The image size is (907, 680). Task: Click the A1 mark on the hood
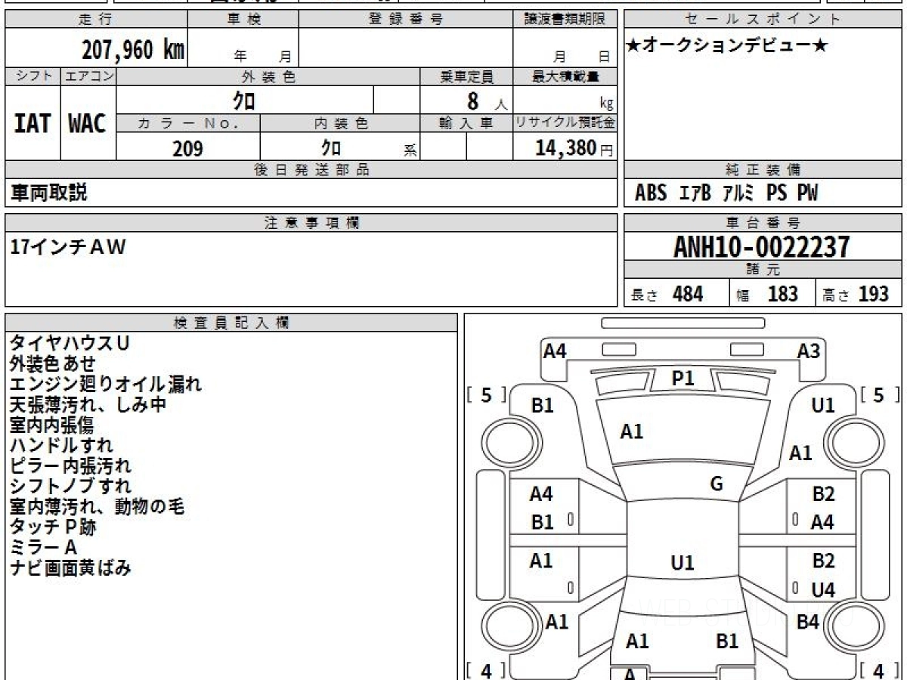point(632,432)
